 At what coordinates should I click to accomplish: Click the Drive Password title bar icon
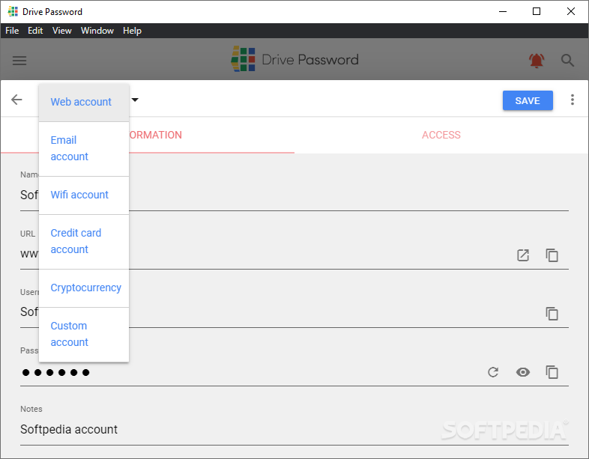tap(13, 11)
